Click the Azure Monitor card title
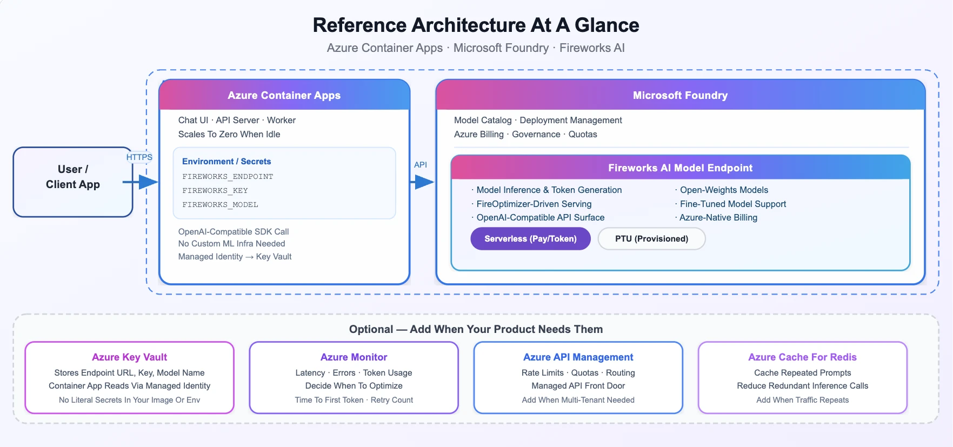Image resolution: width=953 pixels, height=447 pixels. coord(354,357)
